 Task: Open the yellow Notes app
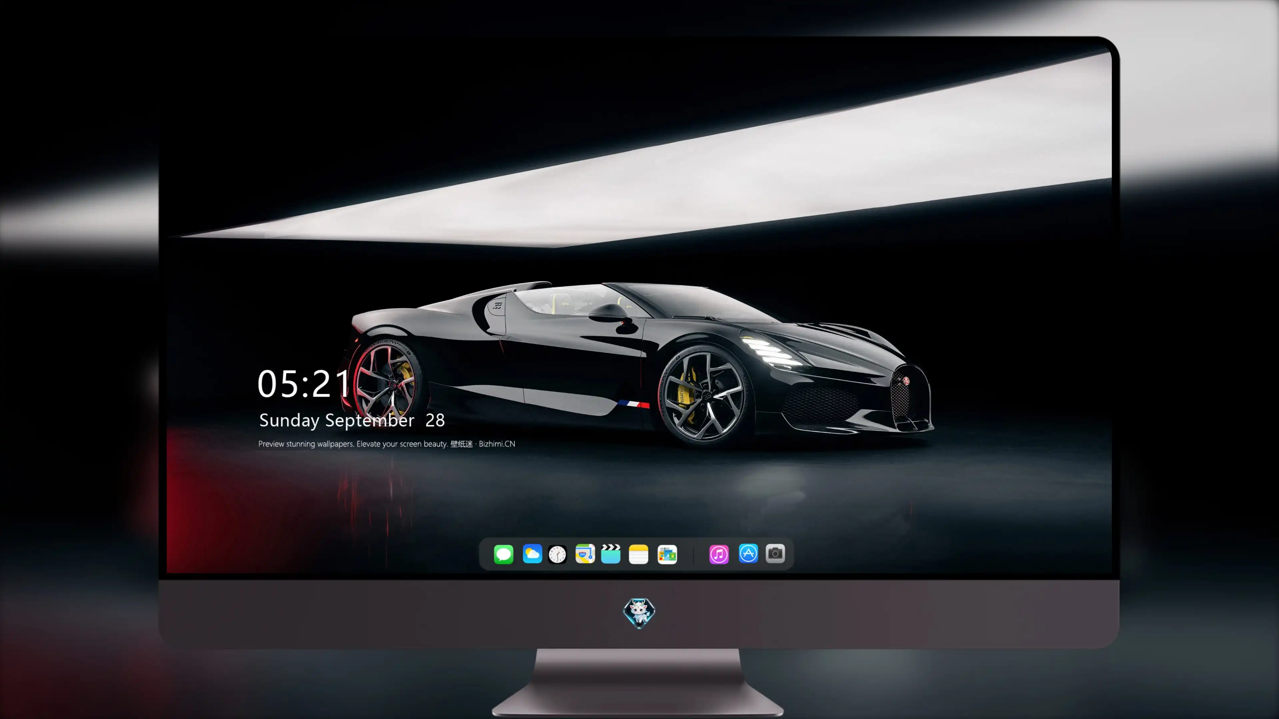(x=639, y=554)
